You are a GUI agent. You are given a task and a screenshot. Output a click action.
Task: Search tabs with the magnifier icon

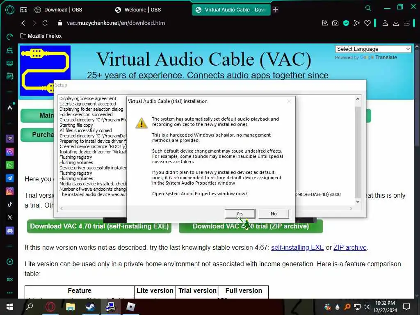coord(368,8)
